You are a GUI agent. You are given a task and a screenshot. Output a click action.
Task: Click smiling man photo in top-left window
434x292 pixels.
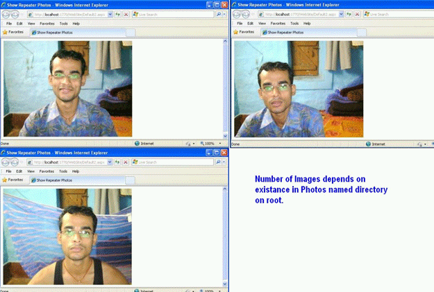68,89
